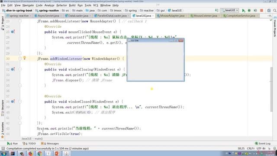Click the main() breadcrumb below editor
The image size is (277, 156).
(39, 139)
